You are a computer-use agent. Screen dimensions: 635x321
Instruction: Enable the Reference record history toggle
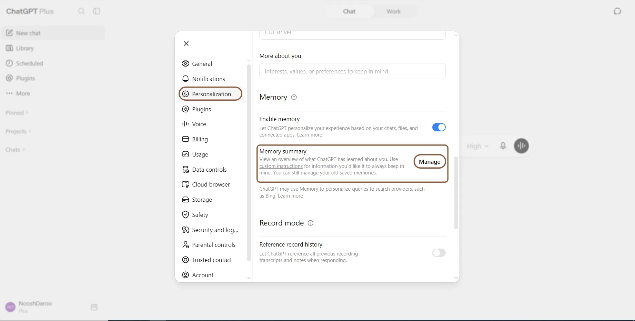pyautogui.click(x=439, y=253)
